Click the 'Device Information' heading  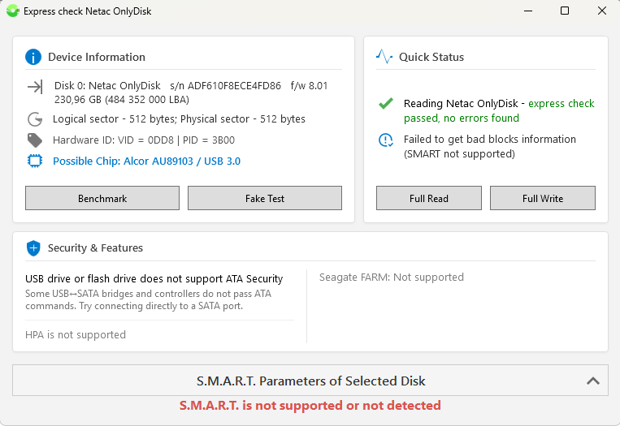point(97,57)
